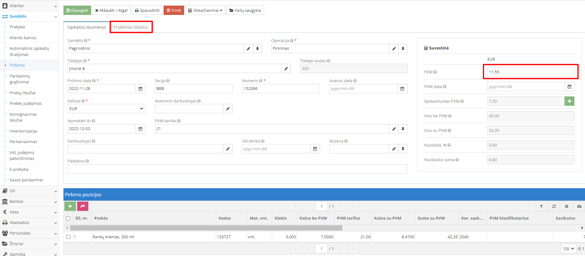Open calendar picker for Pirkimo data
Screen dimensions: 585x256
click(x=141, y=89)
